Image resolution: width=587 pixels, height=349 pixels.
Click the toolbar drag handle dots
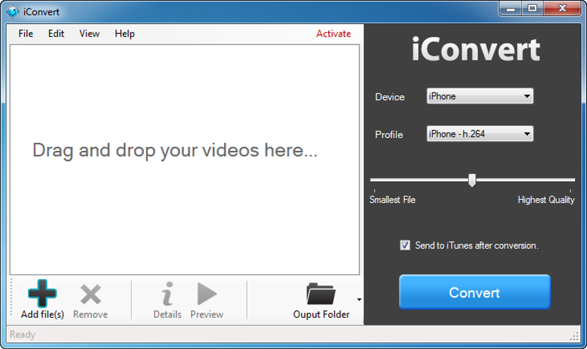(x=12, y=297)
